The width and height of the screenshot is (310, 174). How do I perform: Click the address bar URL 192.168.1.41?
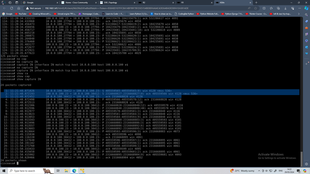[117, 8]
